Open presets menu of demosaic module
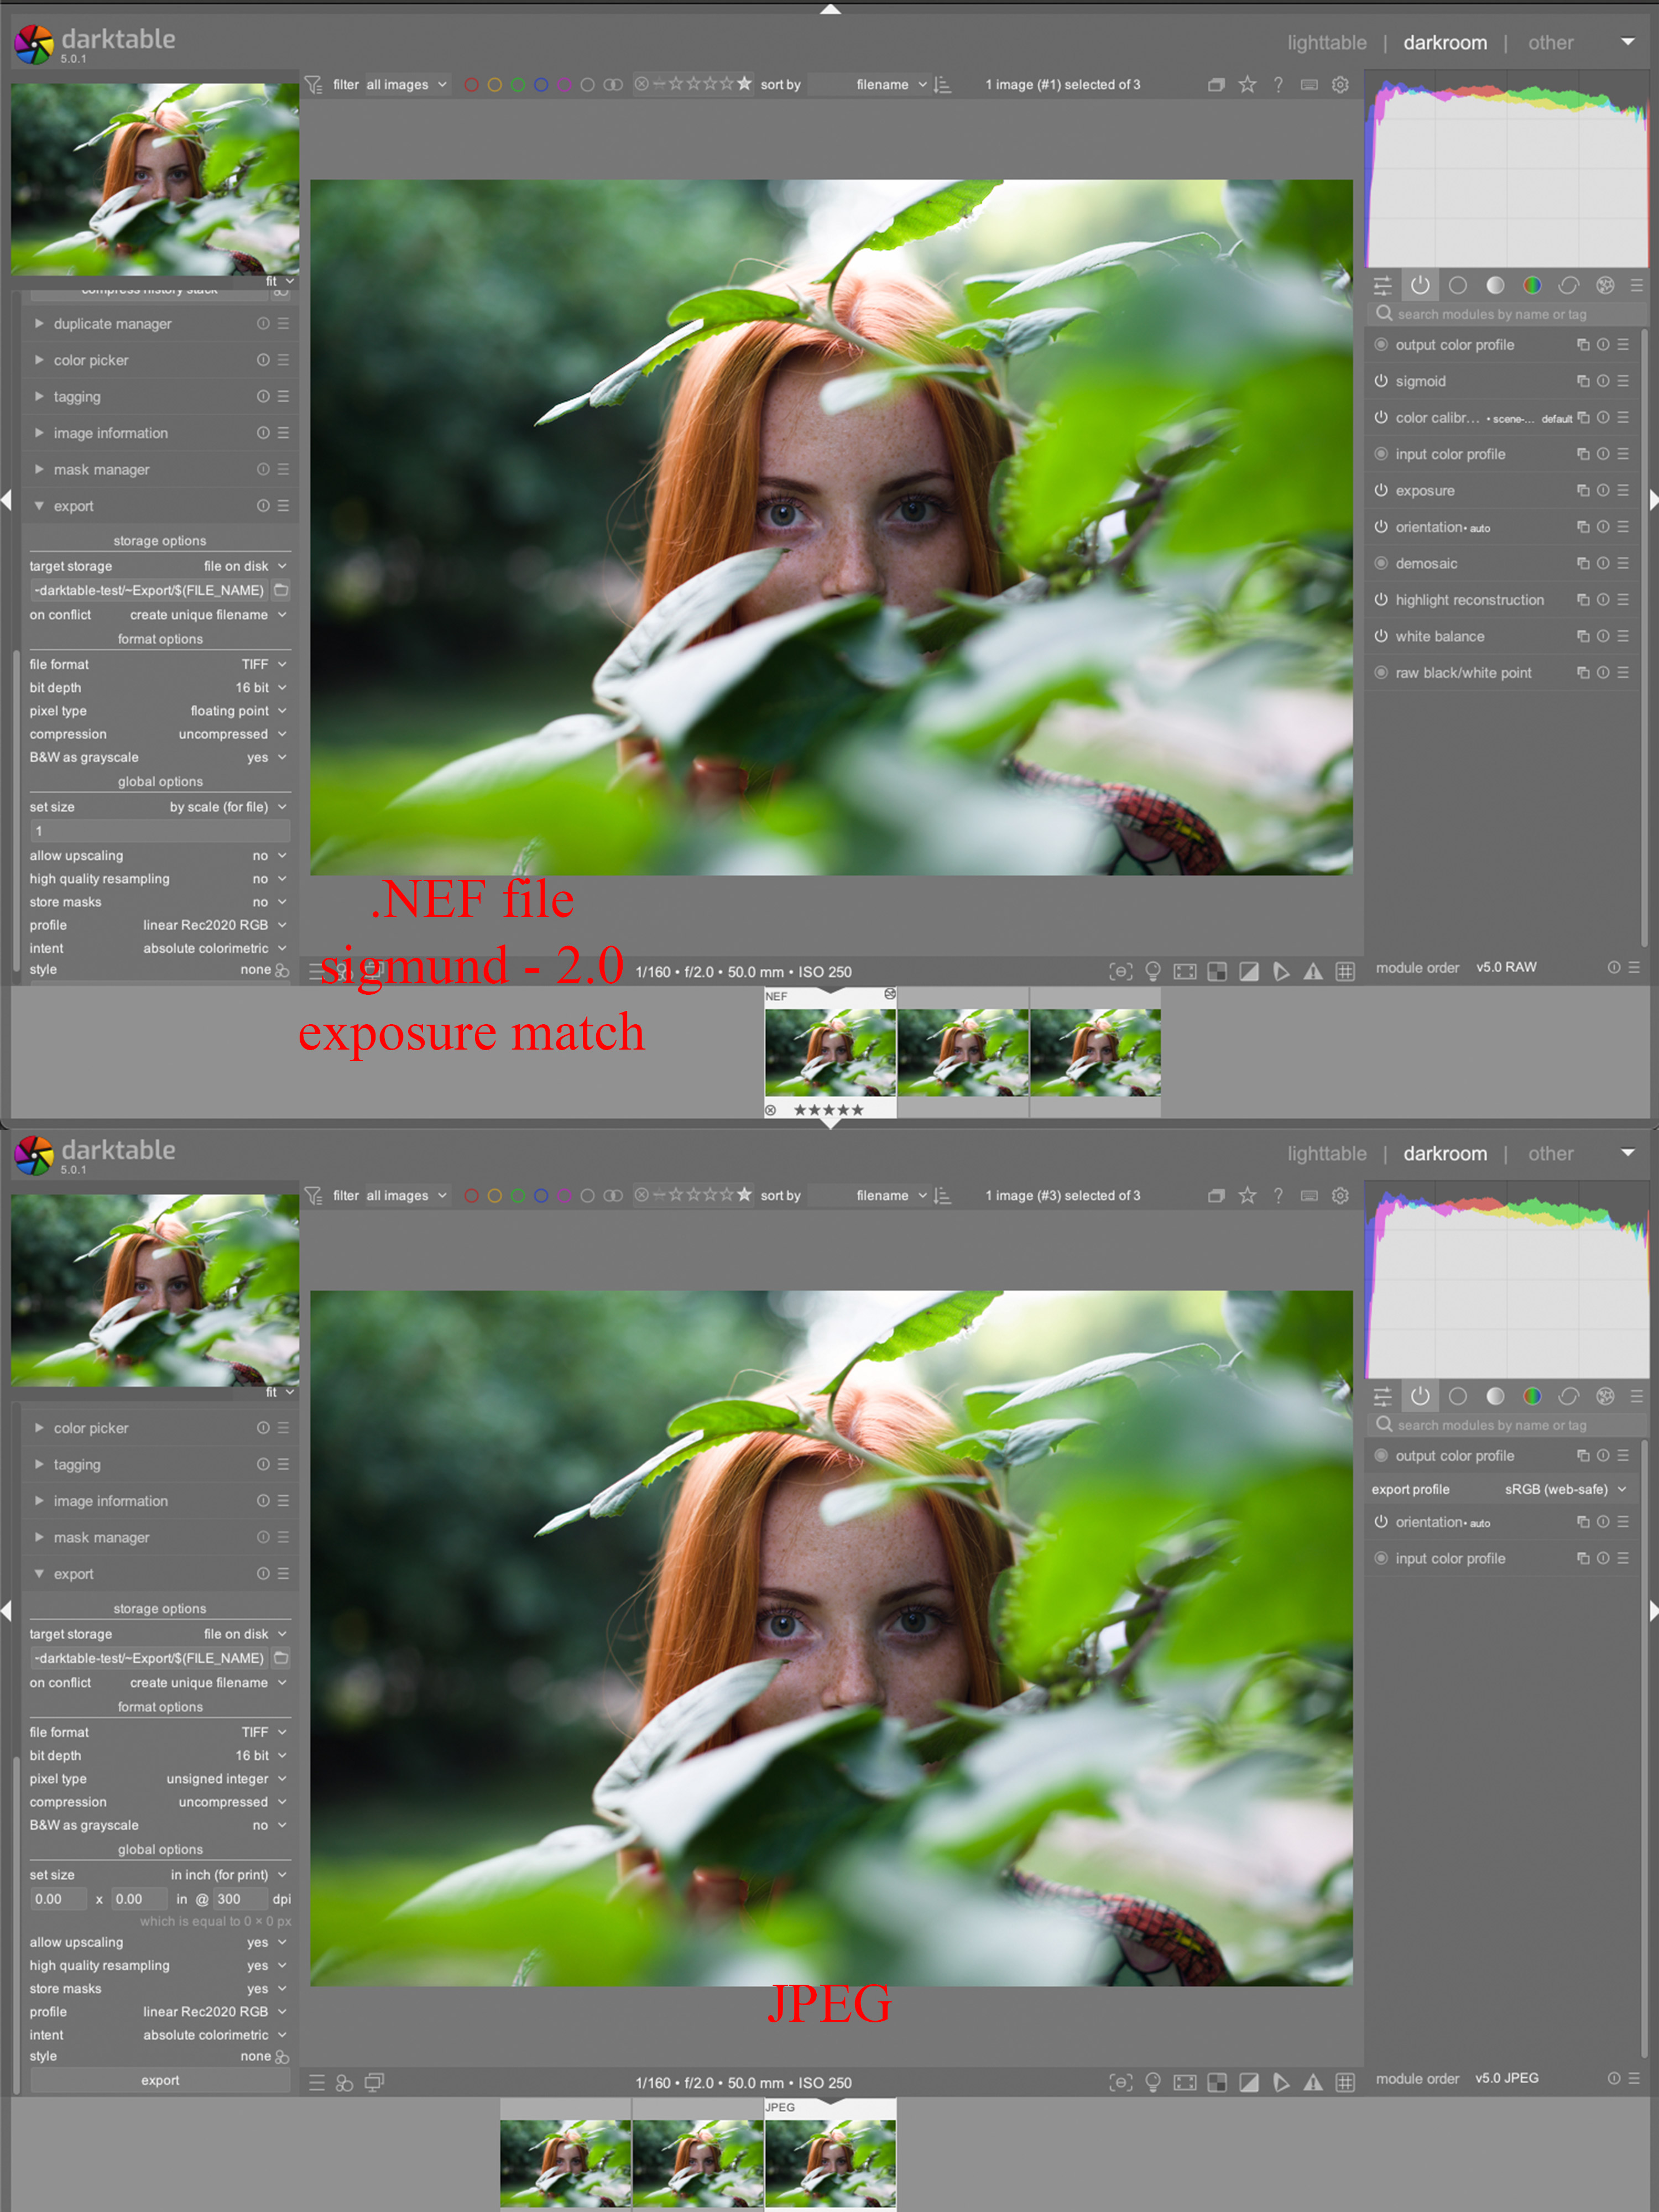The image size is (1659, 2212). 1623,563
